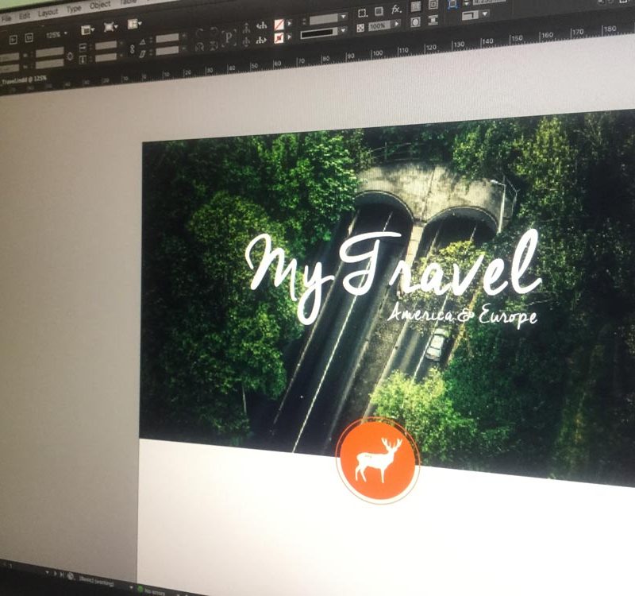Click the select next object icon
Viewport: 635px width, 596px height.
262,40
